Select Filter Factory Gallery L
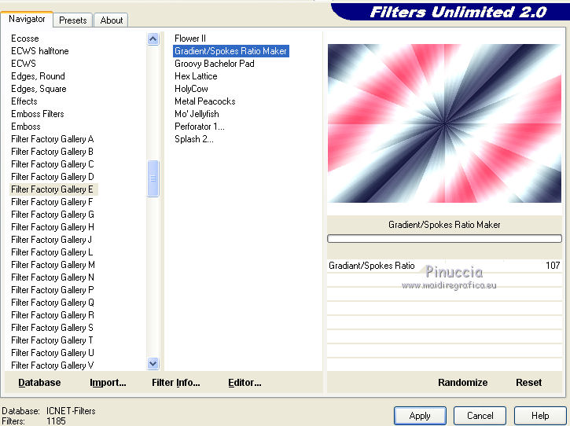This screenshot has height=426, width=570. [x=52, y=252]
